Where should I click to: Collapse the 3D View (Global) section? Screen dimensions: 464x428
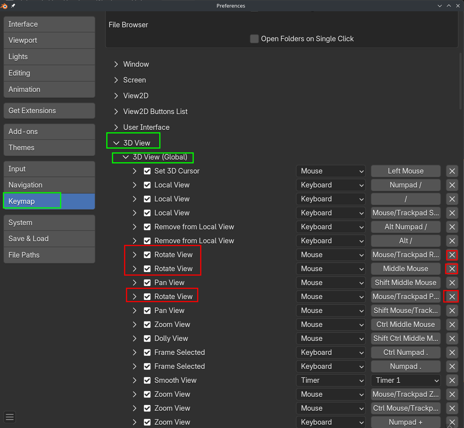click(x=126, y=157)
